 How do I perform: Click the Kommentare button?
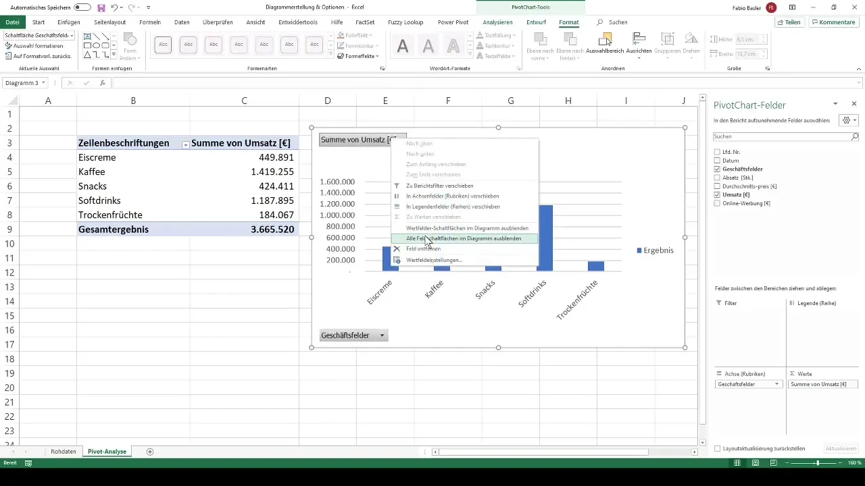pos(834,22)
